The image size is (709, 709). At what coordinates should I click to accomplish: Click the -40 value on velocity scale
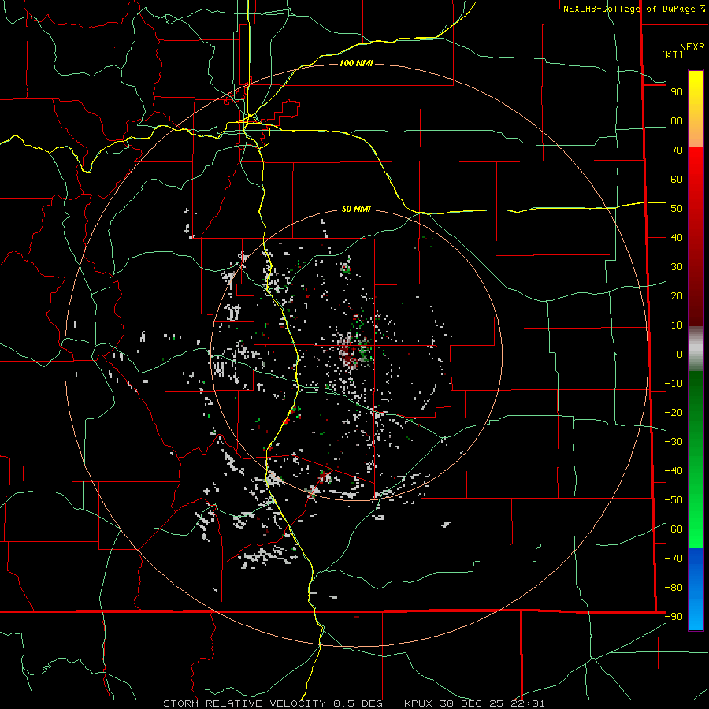click(674, 471)
